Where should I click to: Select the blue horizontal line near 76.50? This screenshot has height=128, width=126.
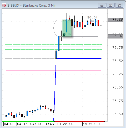pos(79,58)
